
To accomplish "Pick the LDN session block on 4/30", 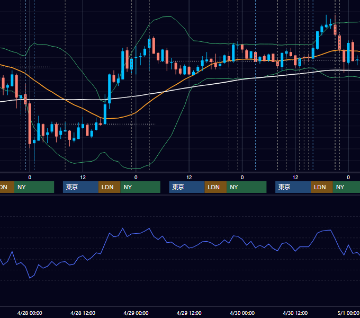I will (x=322, y=187).
